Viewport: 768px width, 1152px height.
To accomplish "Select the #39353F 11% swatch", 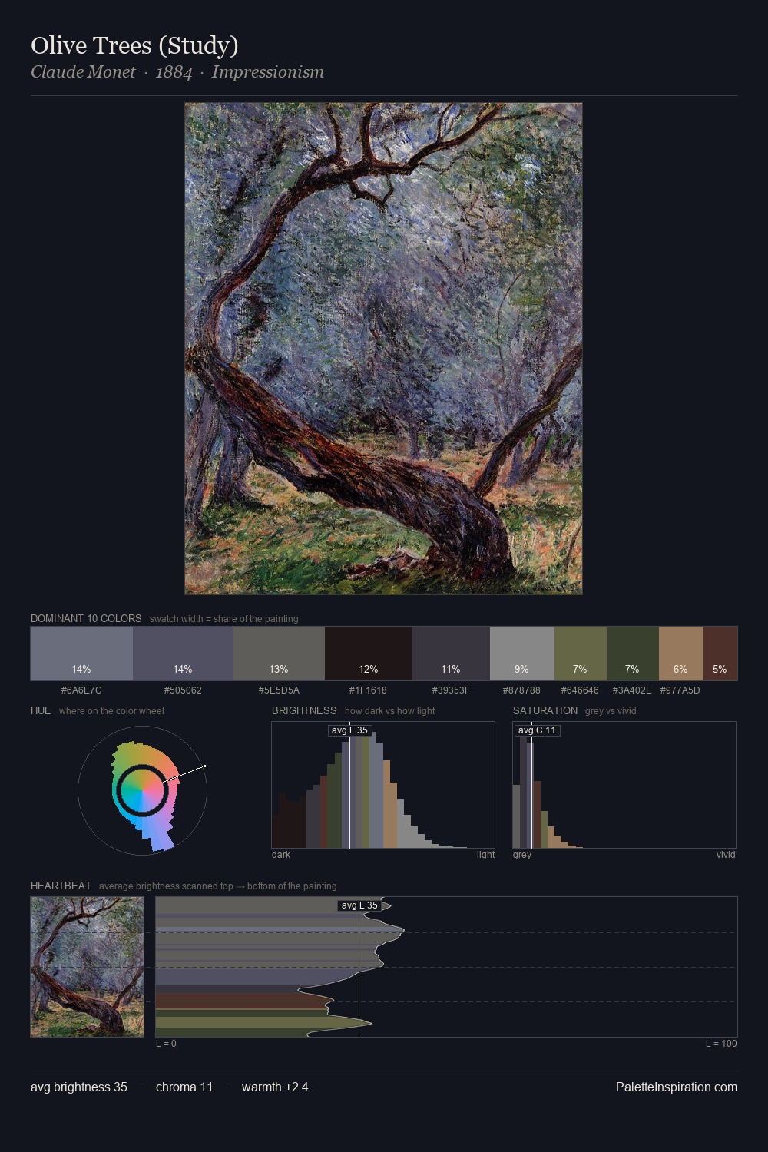I will 451,654.
